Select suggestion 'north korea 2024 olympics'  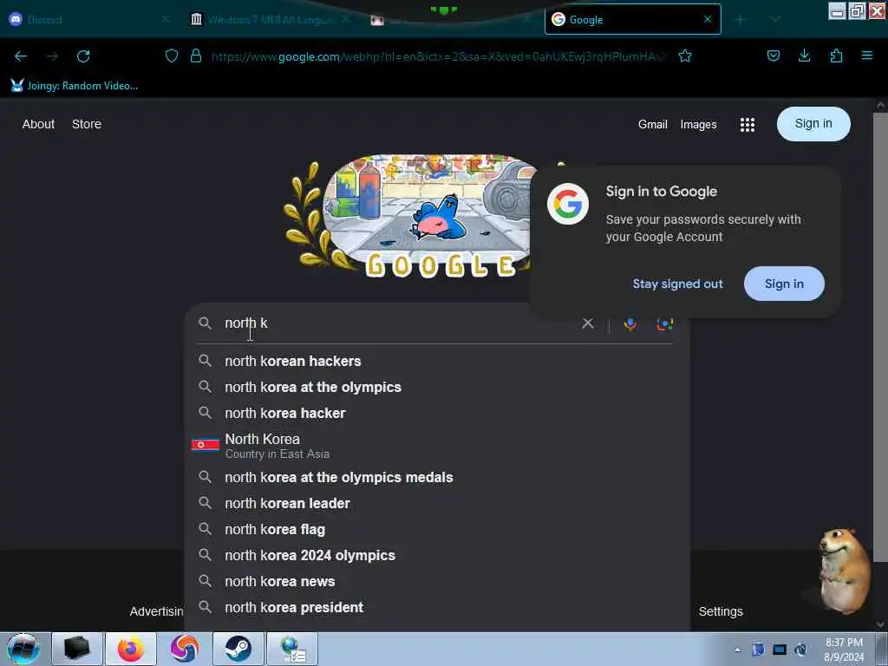[x=437, y=556]
